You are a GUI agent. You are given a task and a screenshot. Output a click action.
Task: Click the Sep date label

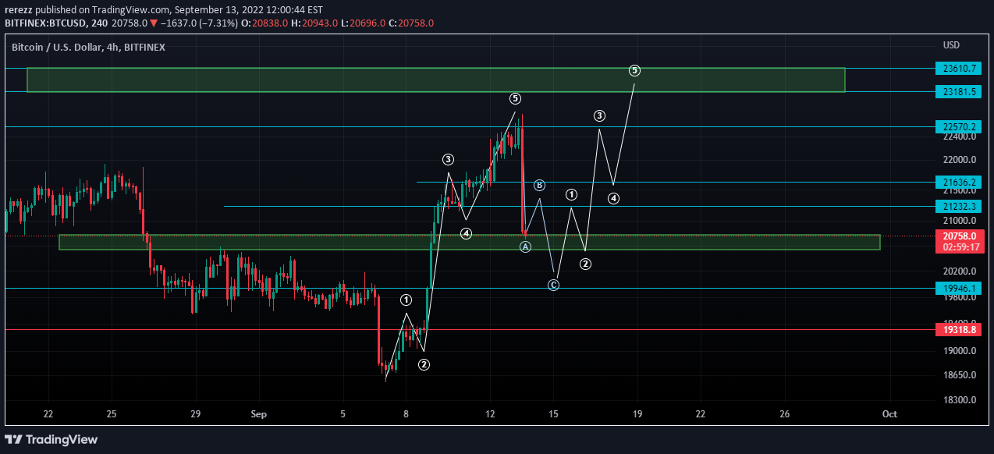tap(259, 414)
